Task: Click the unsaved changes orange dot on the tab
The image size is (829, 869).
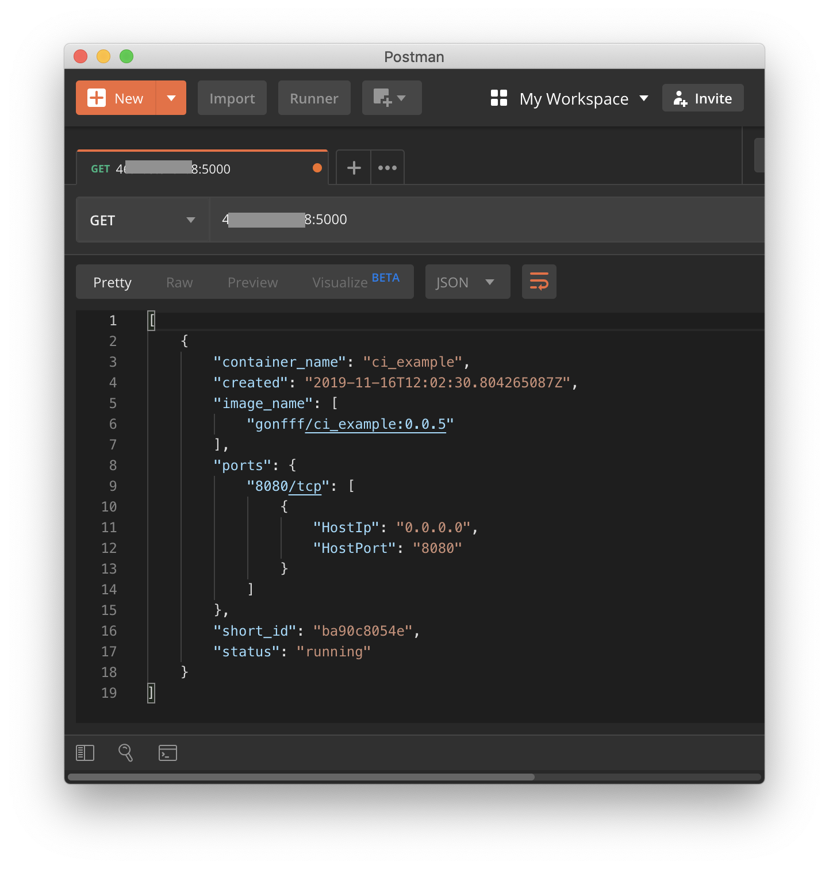Action: 317,168
